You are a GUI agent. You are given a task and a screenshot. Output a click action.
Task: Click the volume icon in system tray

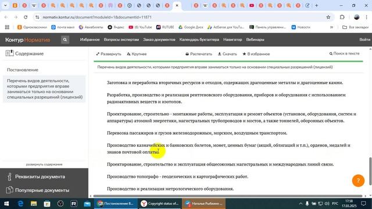(327, 204)
